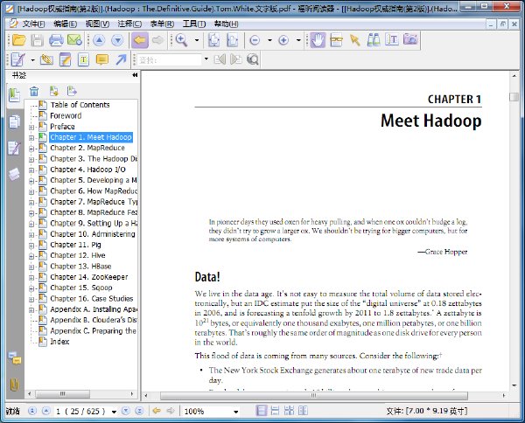
Task: Open a file with the folder icon
Action: pos(18,40)
